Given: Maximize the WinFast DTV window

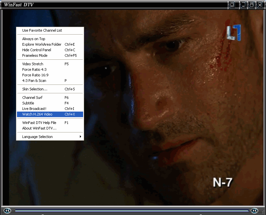Looking at the screenshot, I should [252, 5].
